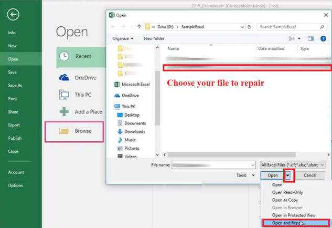Expand the view options dropdown arrow
Viewport: 332px width, 228px height.
(299, 38)
